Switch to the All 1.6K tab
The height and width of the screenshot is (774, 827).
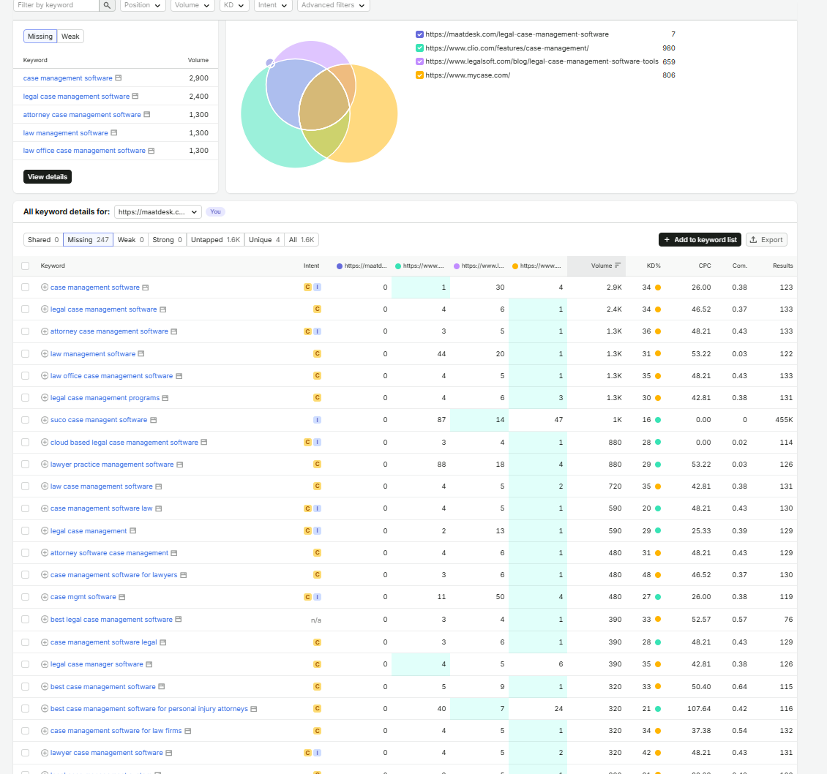point(301,240)
